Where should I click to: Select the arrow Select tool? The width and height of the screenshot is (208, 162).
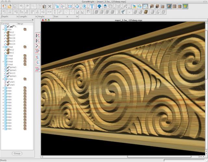(x=57, y=6)
